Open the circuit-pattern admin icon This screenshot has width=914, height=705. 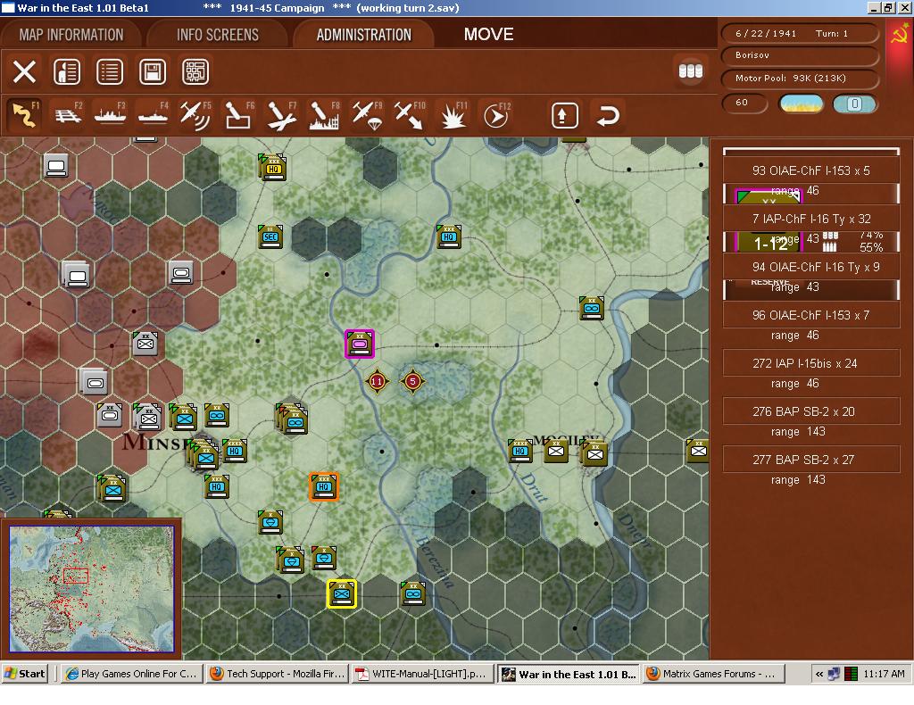(195, 71)
